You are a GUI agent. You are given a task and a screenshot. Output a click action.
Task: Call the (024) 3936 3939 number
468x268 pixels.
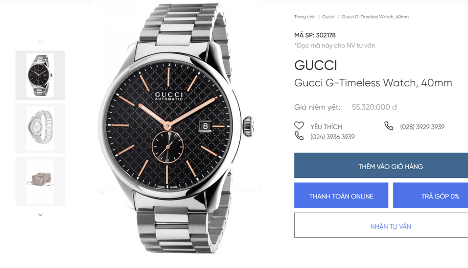pos(332,137)
